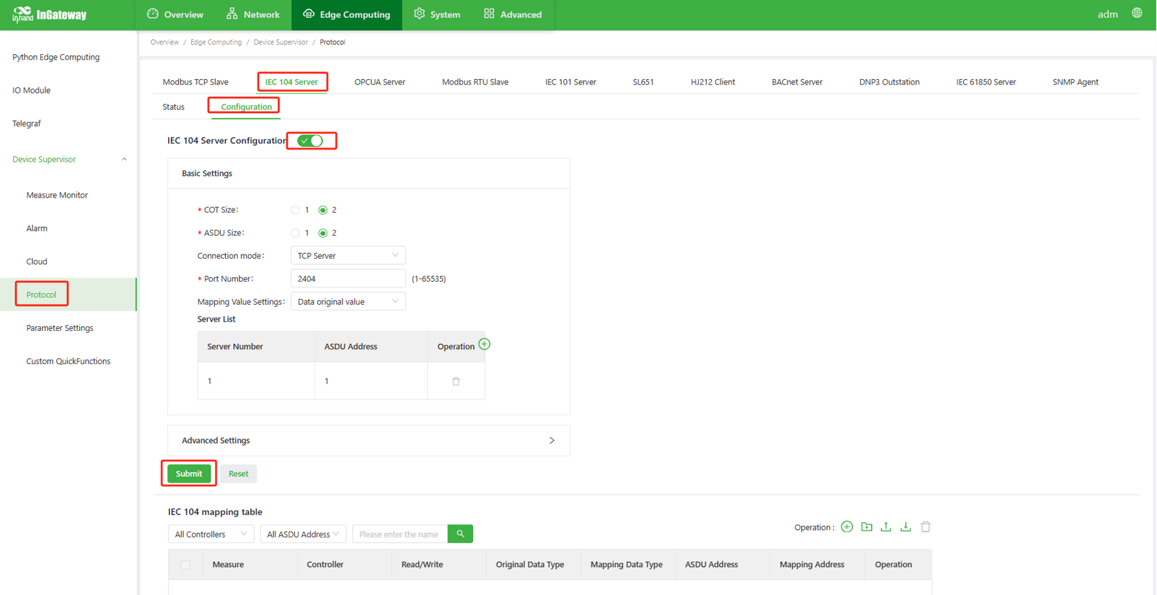Open the language globe icon
This screenshot has height=595, width=1157.
click(1137, 14)
